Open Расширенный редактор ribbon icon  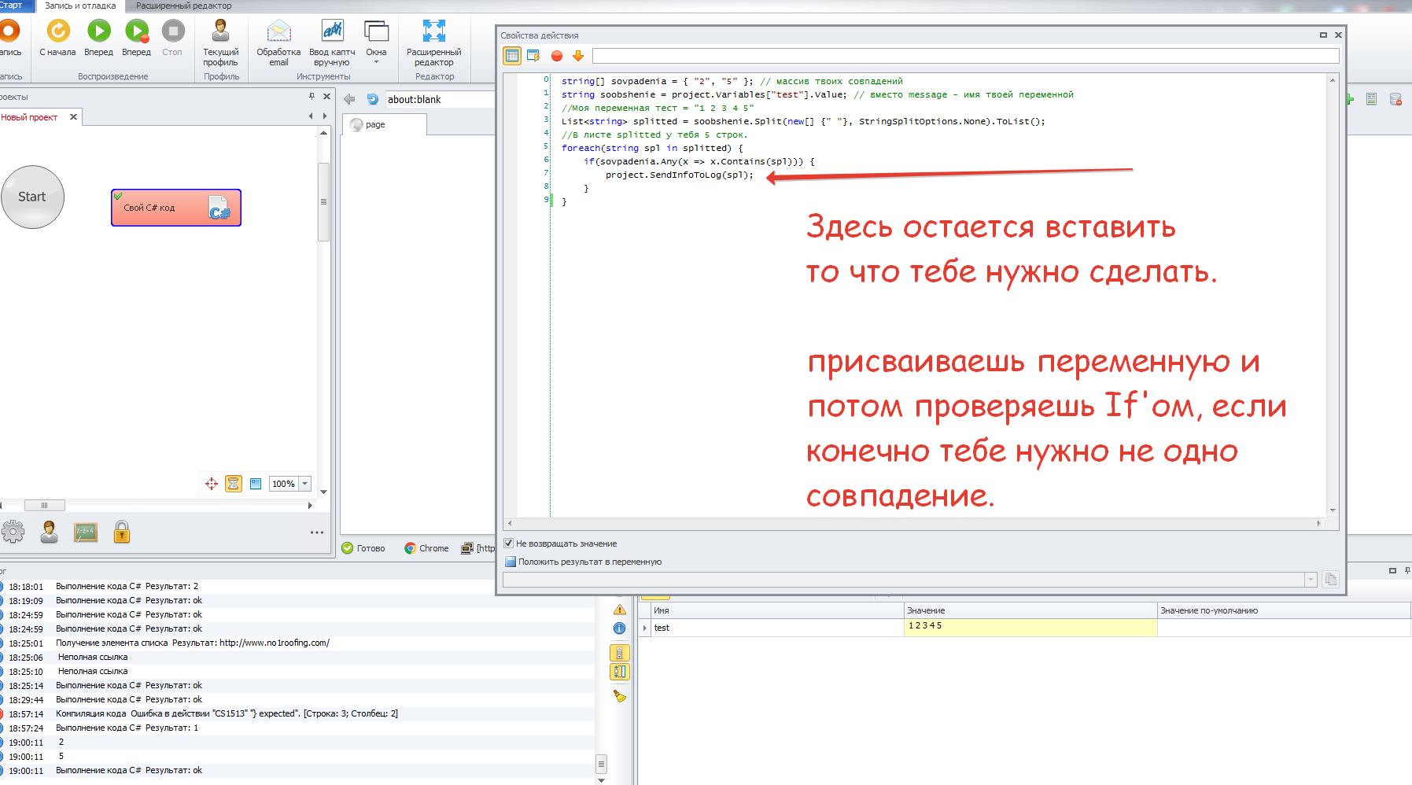(x=434, y=42)
